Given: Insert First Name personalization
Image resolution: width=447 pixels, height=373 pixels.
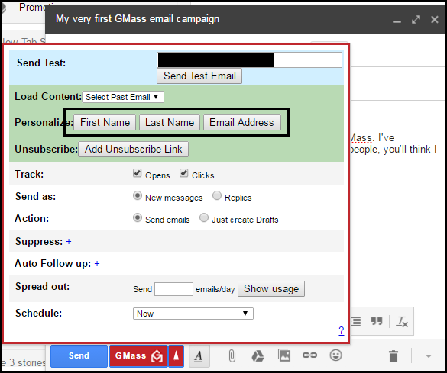Looking at the screenshot, I should 105,122.
